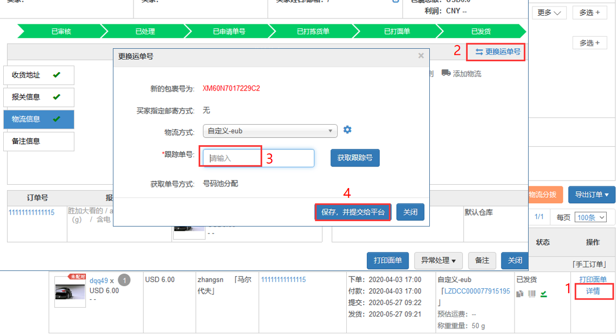
Task: Click the copy icon under 已发货 status
Action: pos(520,294)
